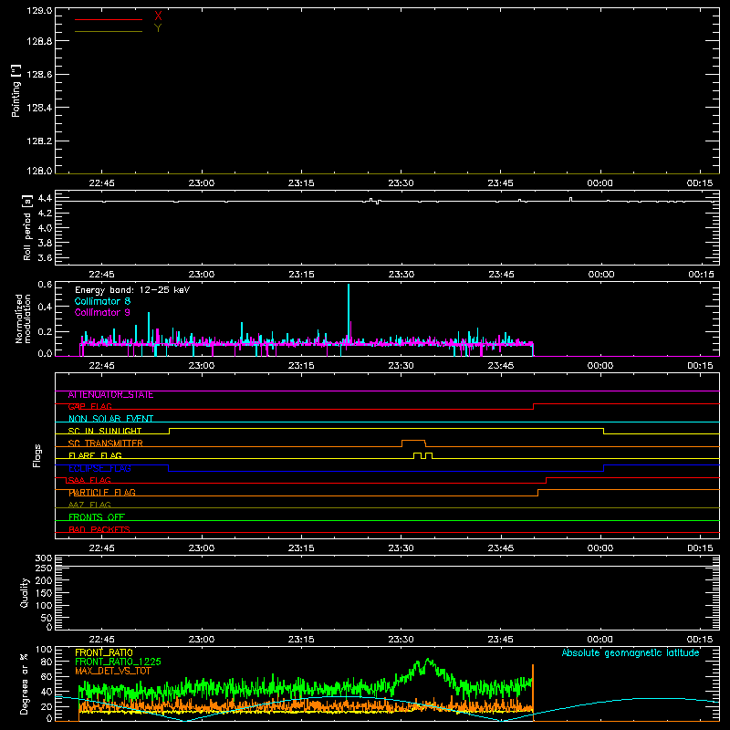
Task: Click the 128.6 pointing axis value
Action: [x=39, y=75]
